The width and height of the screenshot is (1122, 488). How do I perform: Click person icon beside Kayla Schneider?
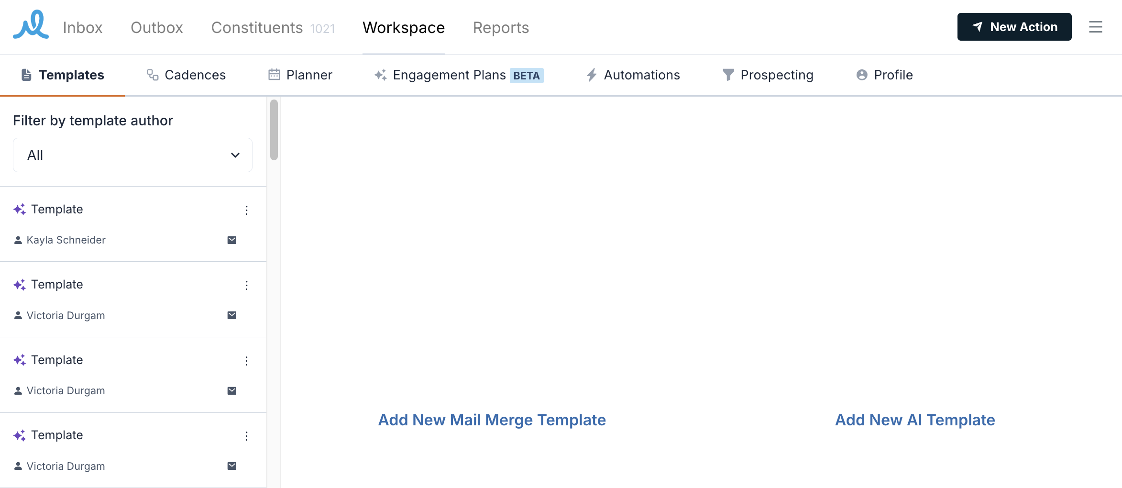(18, 240)
